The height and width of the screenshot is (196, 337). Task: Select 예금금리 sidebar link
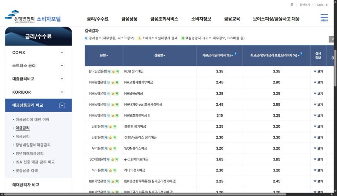[x=23, y=128]
